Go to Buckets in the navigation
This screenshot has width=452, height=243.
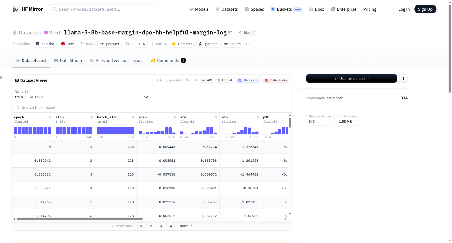(286, 9)
